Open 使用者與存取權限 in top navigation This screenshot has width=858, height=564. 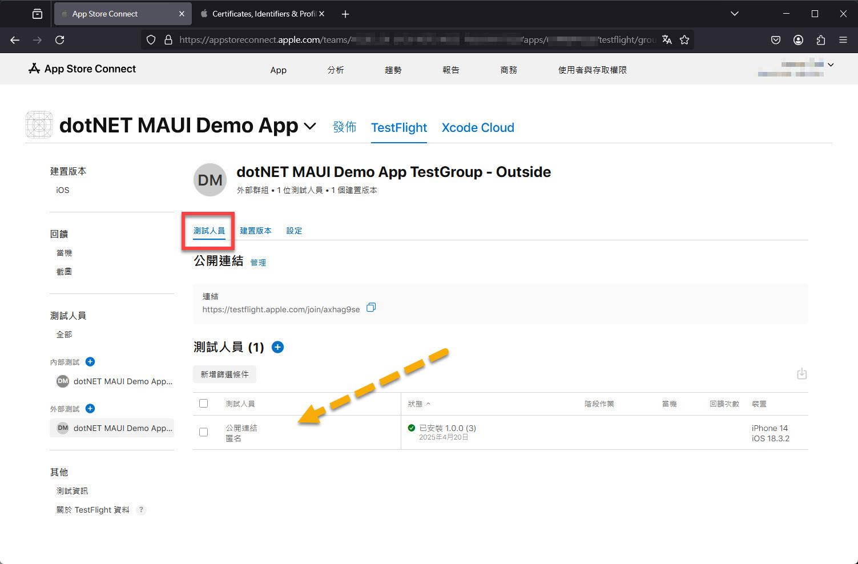[x=593, y=70]
